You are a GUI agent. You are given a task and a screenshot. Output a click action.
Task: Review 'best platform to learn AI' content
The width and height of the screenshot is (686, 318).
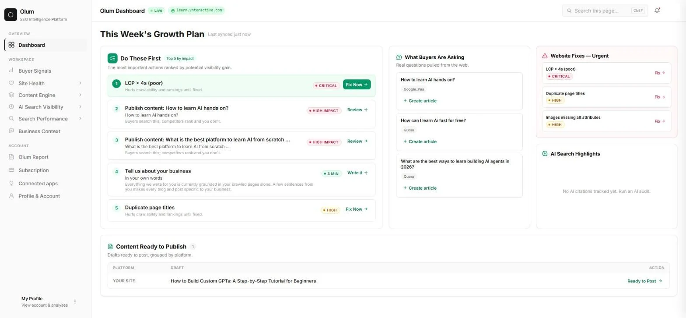pyautogui.click(x=357, y=141)
